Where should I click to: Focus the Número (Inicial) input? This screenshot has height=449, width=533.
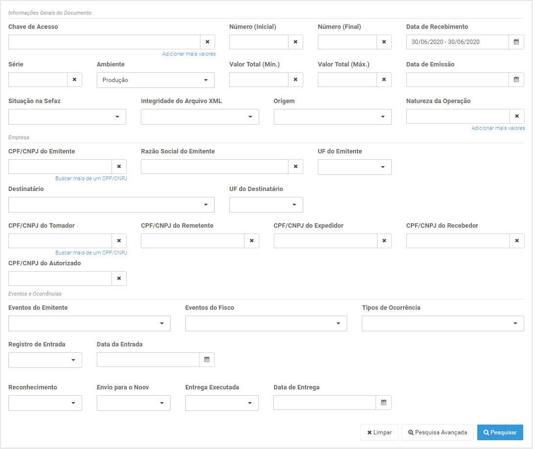click(259, 42)
